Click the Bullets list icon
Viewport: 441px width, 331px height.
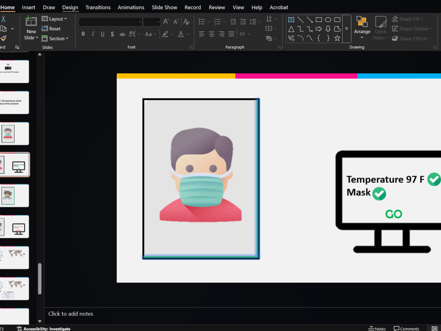202,21
